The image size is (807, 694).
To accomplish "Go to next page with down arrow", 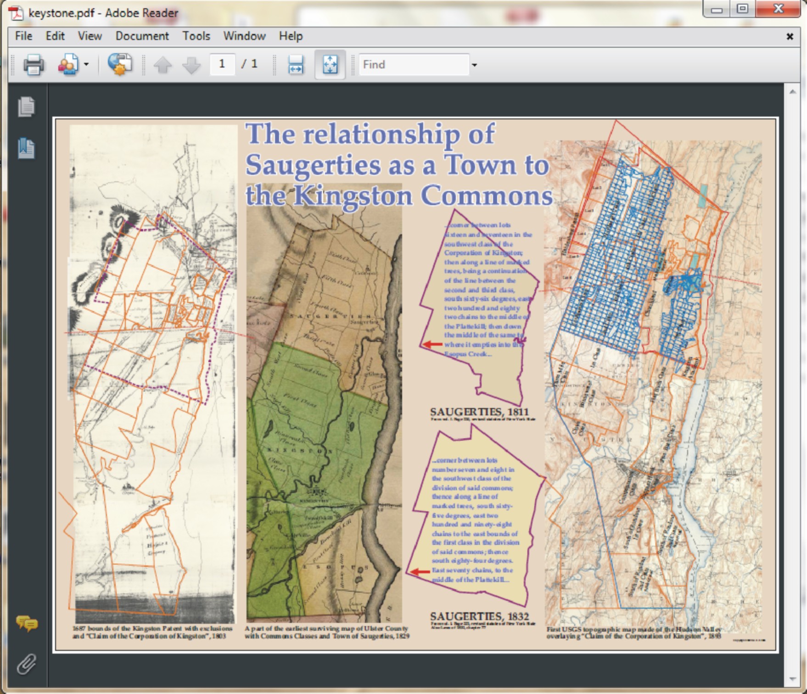I will (x=191, y=65).
